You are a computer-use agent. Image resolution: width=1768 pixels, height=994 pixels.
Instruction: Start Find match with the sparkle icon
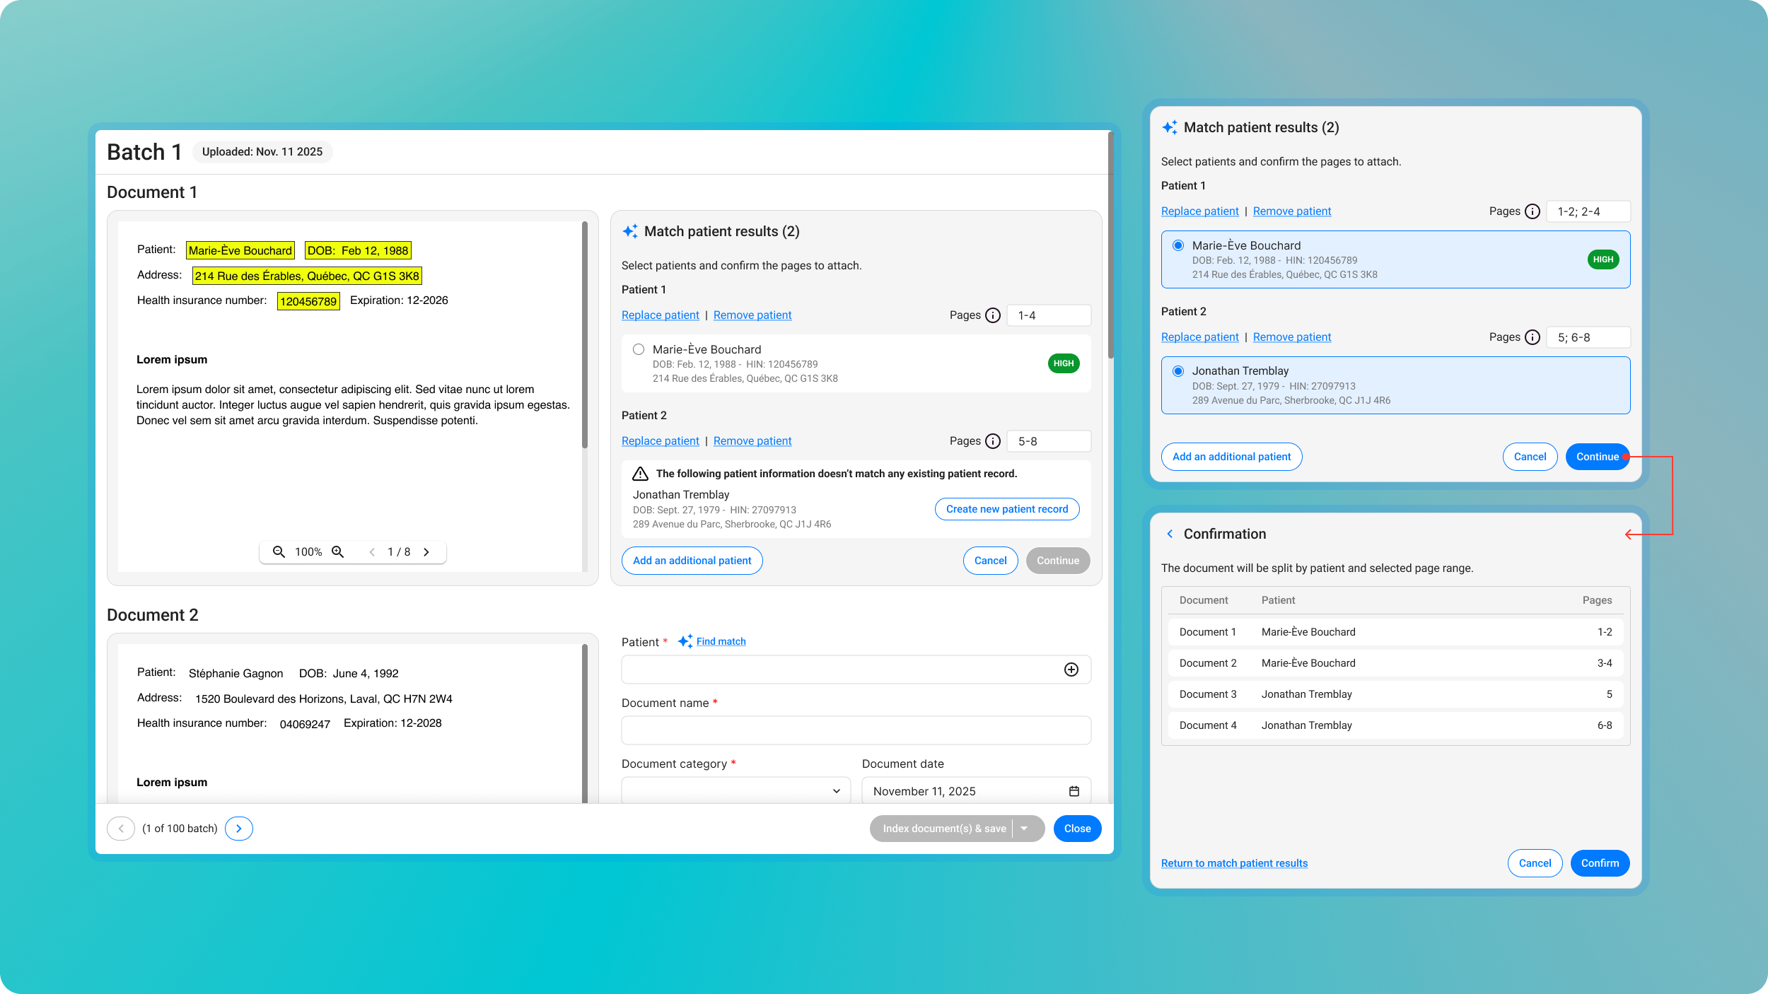coord(685,641)
